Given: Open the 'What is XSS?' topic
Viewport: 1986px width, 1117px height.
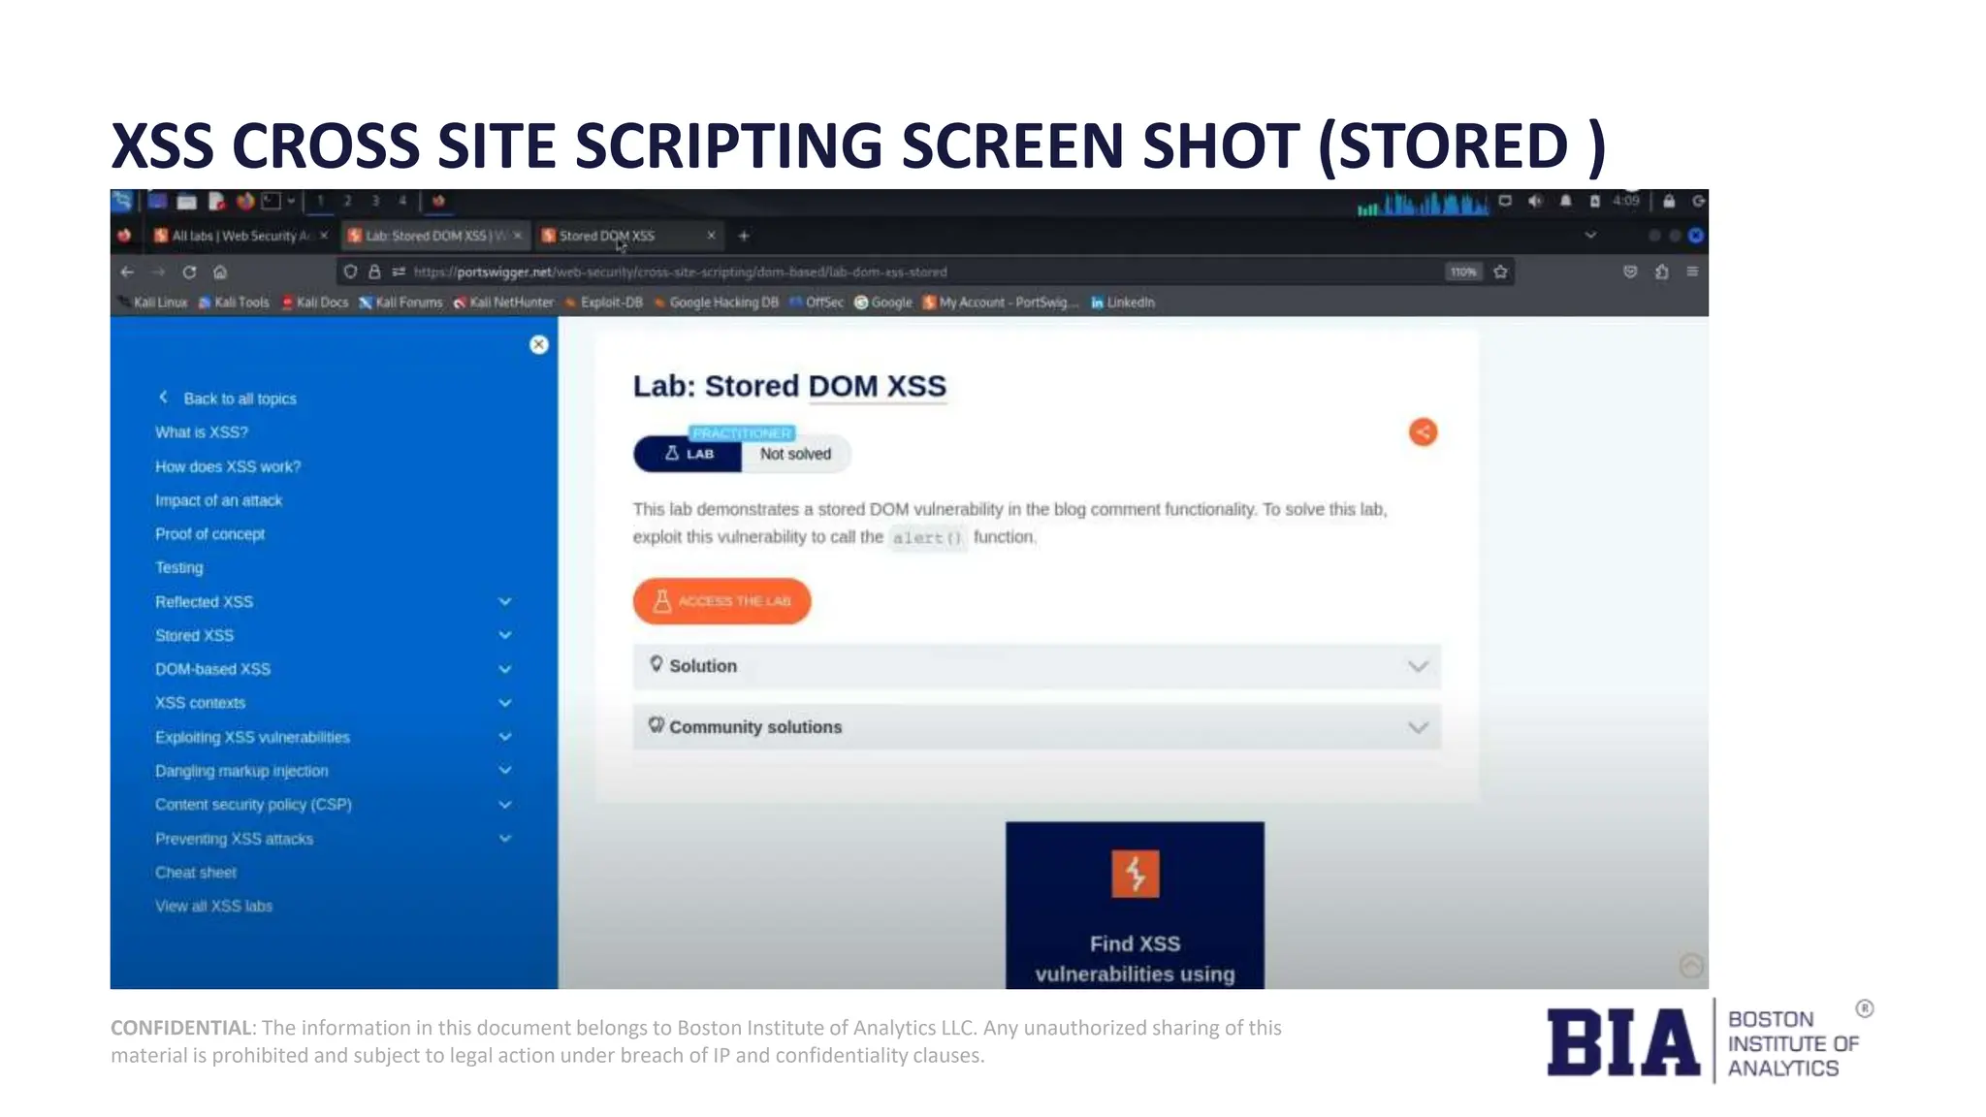Looking at the screenshot, I should (202, 432).
